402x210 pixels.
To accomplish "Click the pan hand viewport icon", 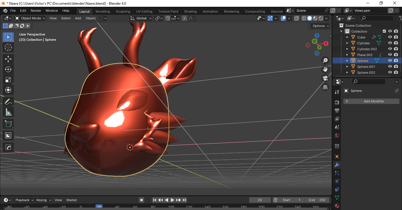I will click(x=325, y=69).
